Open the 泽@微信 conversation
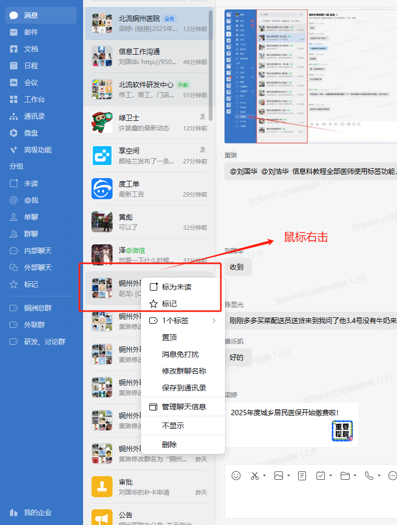 click(149, 255)
